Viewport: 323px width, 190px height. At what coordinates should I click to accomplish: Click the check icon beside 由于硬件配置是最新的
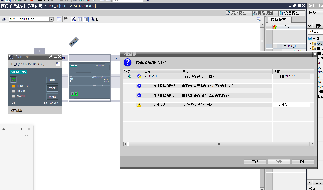click(x=139, y=86)
